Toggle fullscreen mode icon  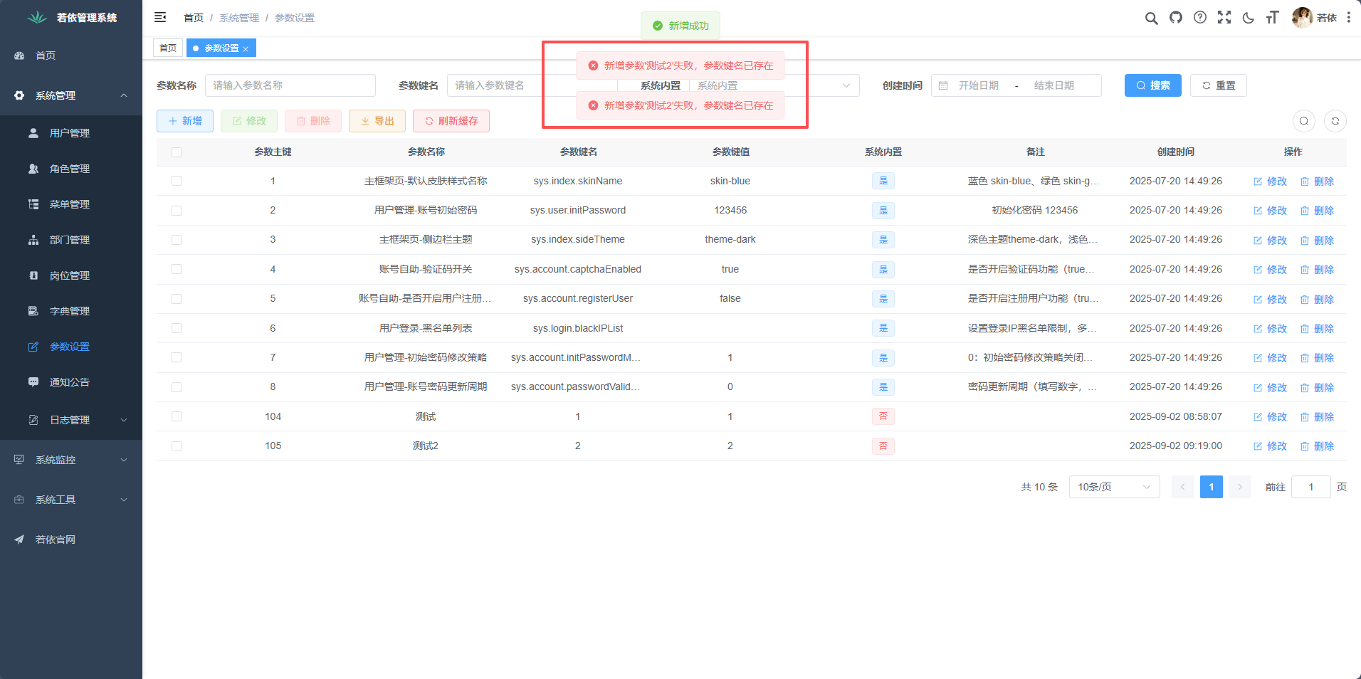pyautogui.click(x=1224, y=17)
